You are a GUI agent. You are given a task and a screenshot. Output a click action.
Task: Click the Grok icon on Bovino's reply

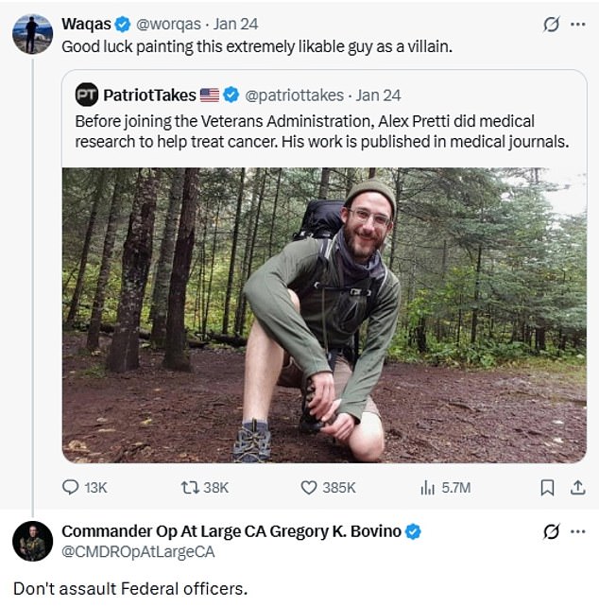click(x=552, y=532)
